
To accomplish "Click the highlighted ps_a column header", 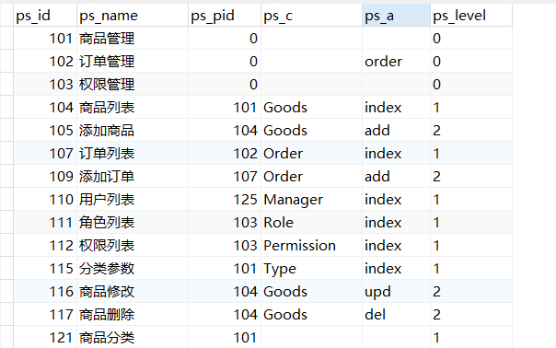I will pyautogui.click(x=396, y=16).
